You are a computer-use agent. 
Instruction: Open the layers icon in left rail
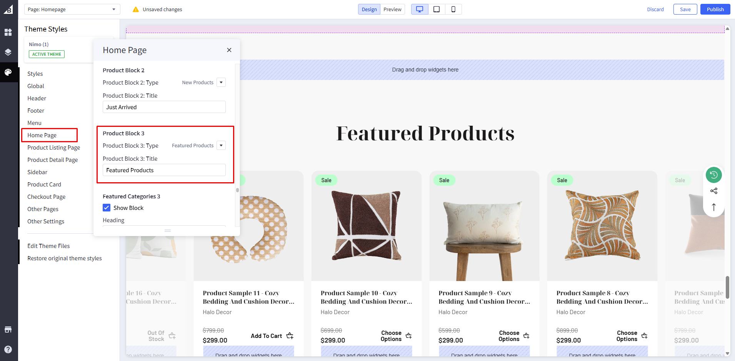tap(8, 52)
